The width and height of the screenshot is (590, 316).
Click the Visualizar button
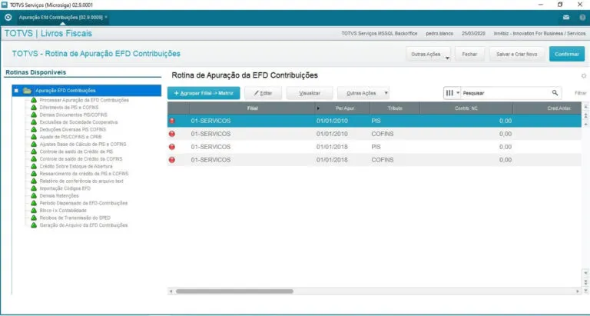coord(310,93)
